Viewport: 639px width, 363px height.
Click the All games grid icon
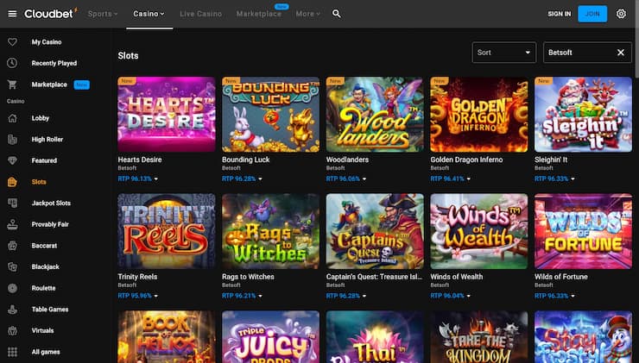pos(12,352)
